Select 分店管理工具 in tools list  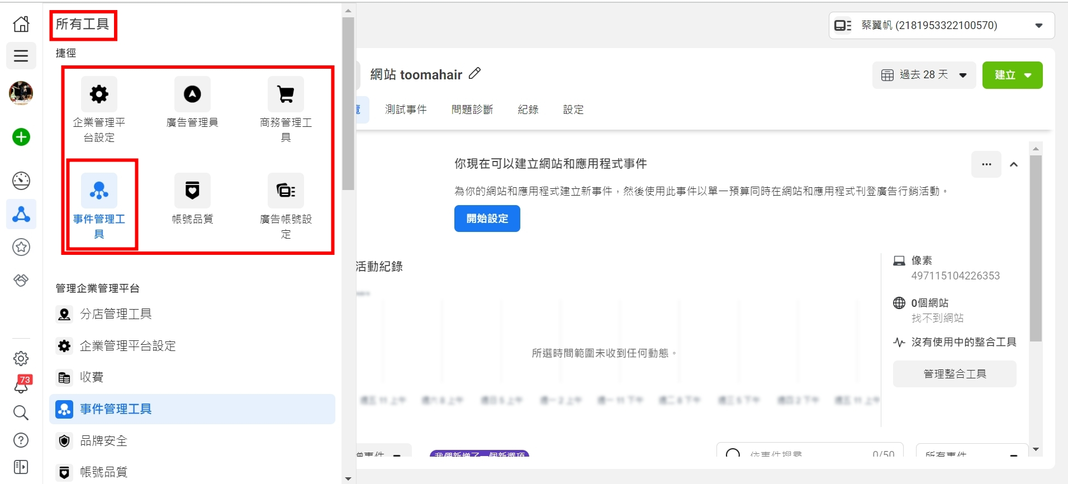pyautogui.click(x=116, y=314)
